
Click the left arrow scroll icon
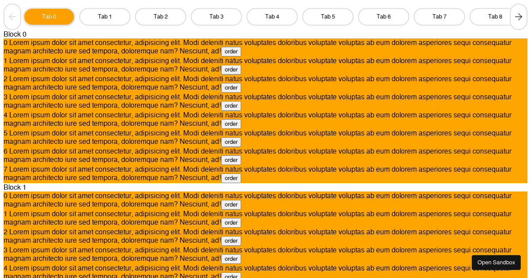coord(12,17)
